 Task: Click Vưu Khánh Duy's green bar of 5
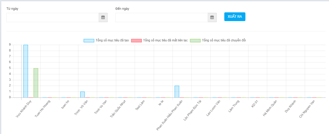(x=36, y=83)
